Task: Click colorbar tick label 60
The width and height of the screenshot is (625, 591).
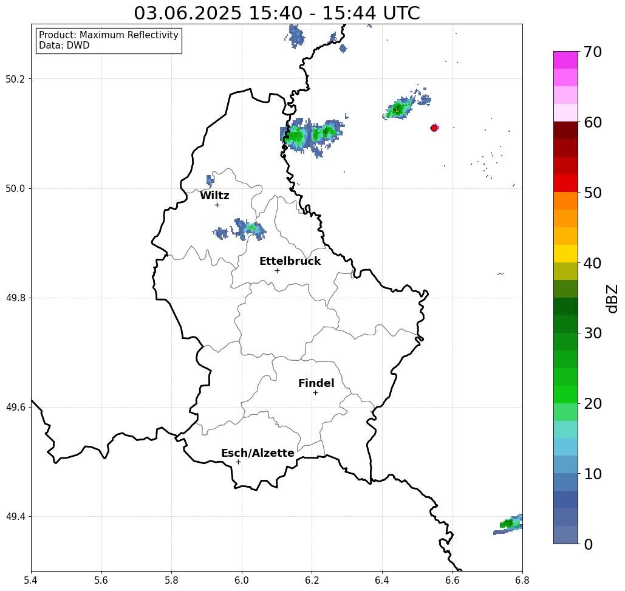Action: click(592, 122)
